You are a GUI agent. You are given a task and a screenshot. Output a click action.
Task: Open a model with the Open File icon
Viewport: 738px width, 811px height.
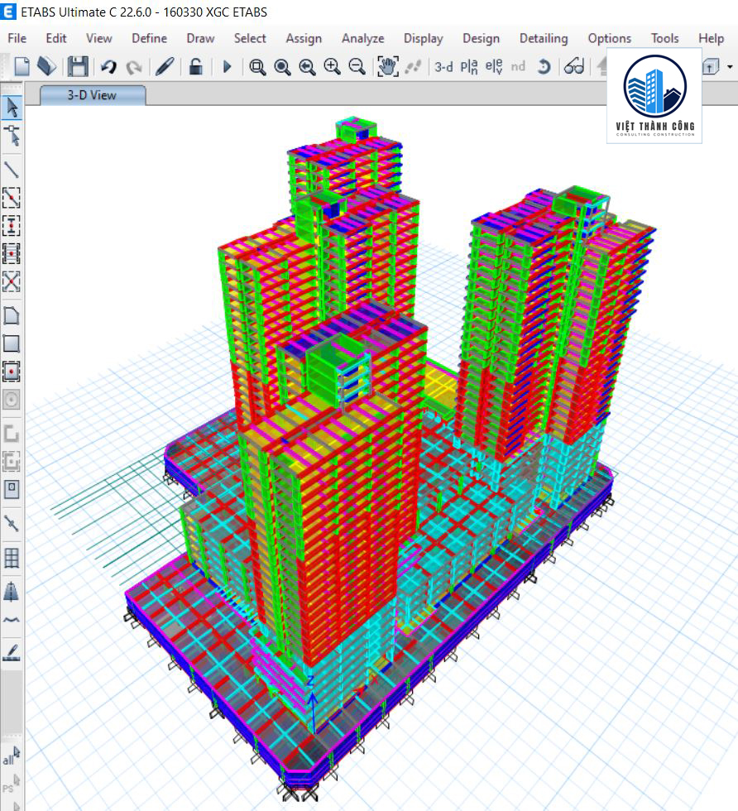tap(46, 67)
